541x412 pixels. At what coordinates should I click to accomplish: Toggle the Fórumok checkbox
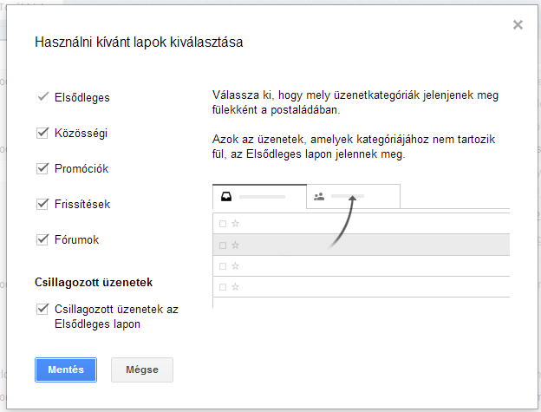(42, 239)
